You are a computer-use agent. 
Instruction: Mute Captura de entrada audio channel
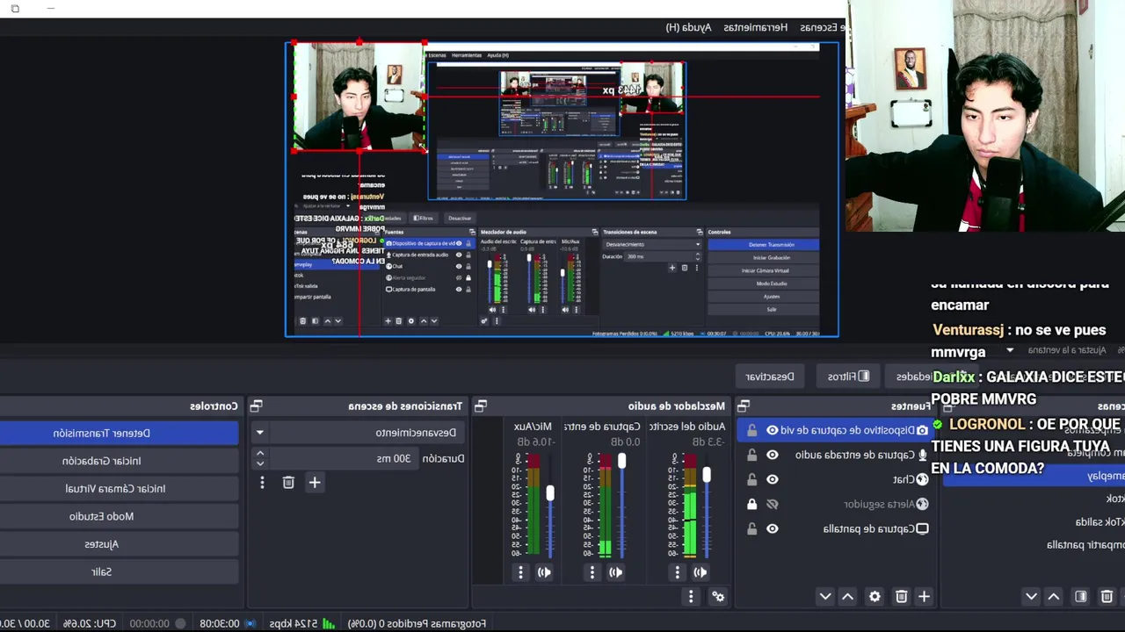point(615,572)
